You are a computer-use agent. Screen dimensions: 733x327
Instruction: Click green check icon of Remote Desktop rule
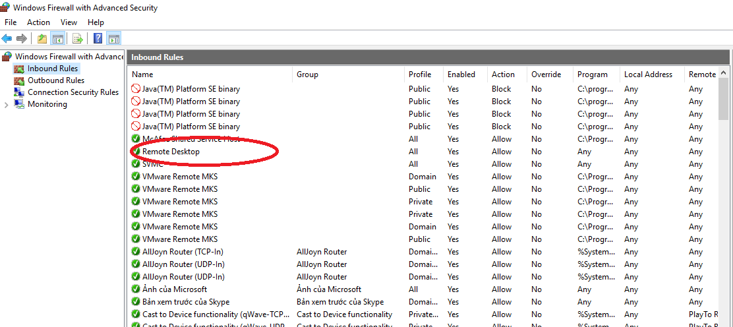(136, 151)
